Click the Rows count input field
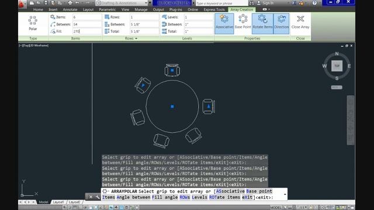 point(144,17)
